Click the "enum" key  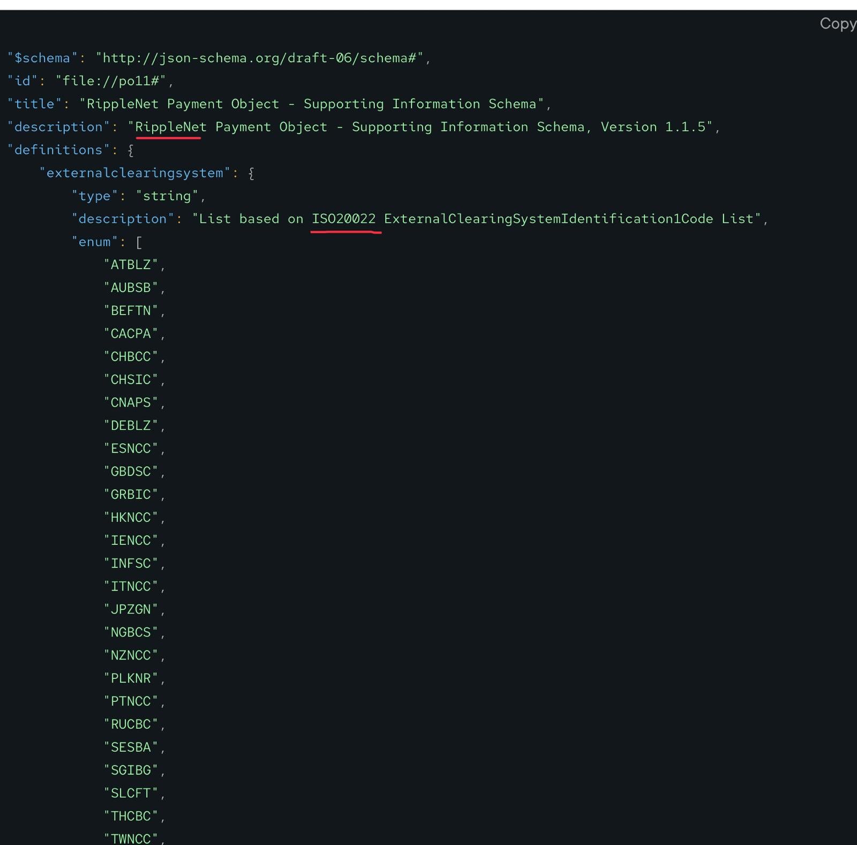[x=95, y=242]
